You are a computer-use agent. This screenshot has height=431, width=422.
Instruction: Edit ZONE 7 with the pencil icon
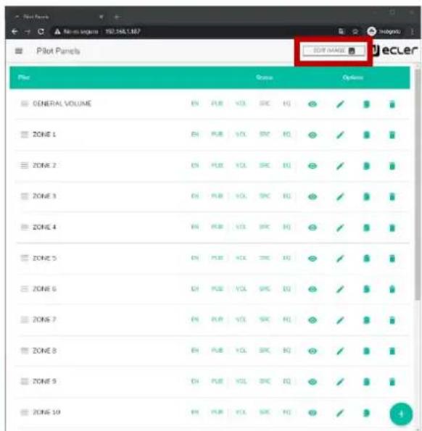pos(340,320)
